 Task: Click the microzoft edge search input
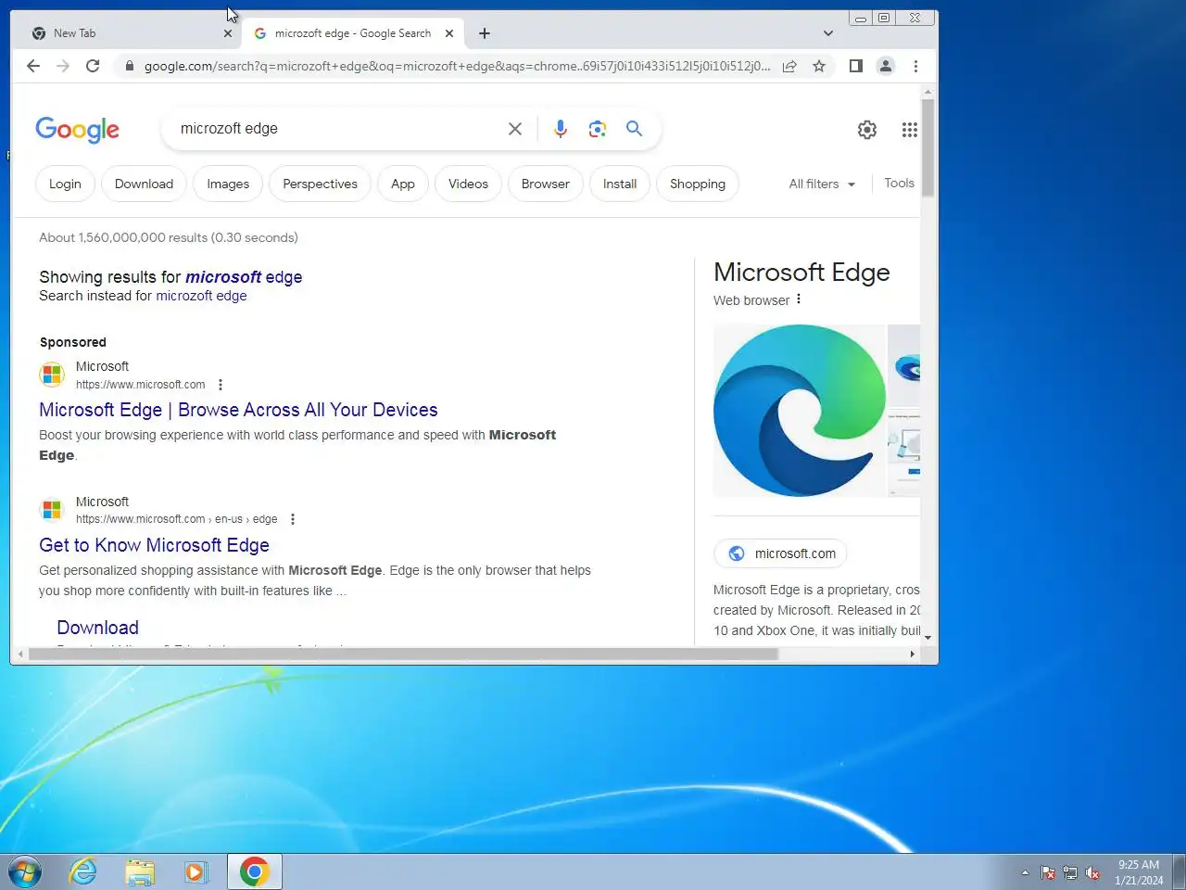click(338, 129)
